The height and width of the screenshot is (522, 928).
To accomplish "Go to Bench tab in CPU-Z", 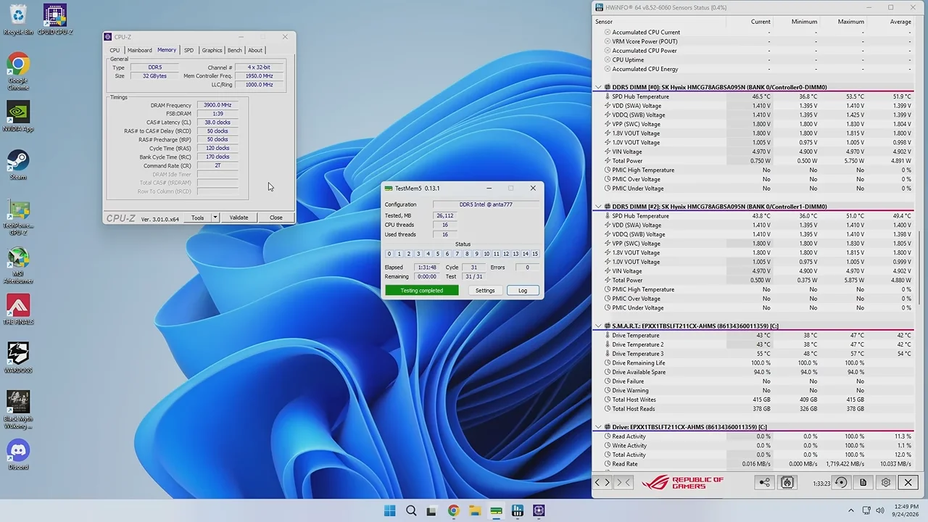I will click(234, 50).
